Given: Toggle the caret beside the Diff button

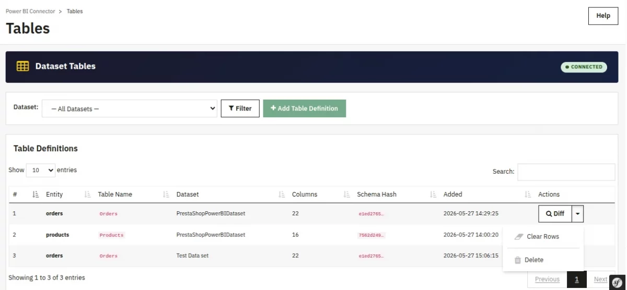Looking at the screenshot, I should point(577,213).
